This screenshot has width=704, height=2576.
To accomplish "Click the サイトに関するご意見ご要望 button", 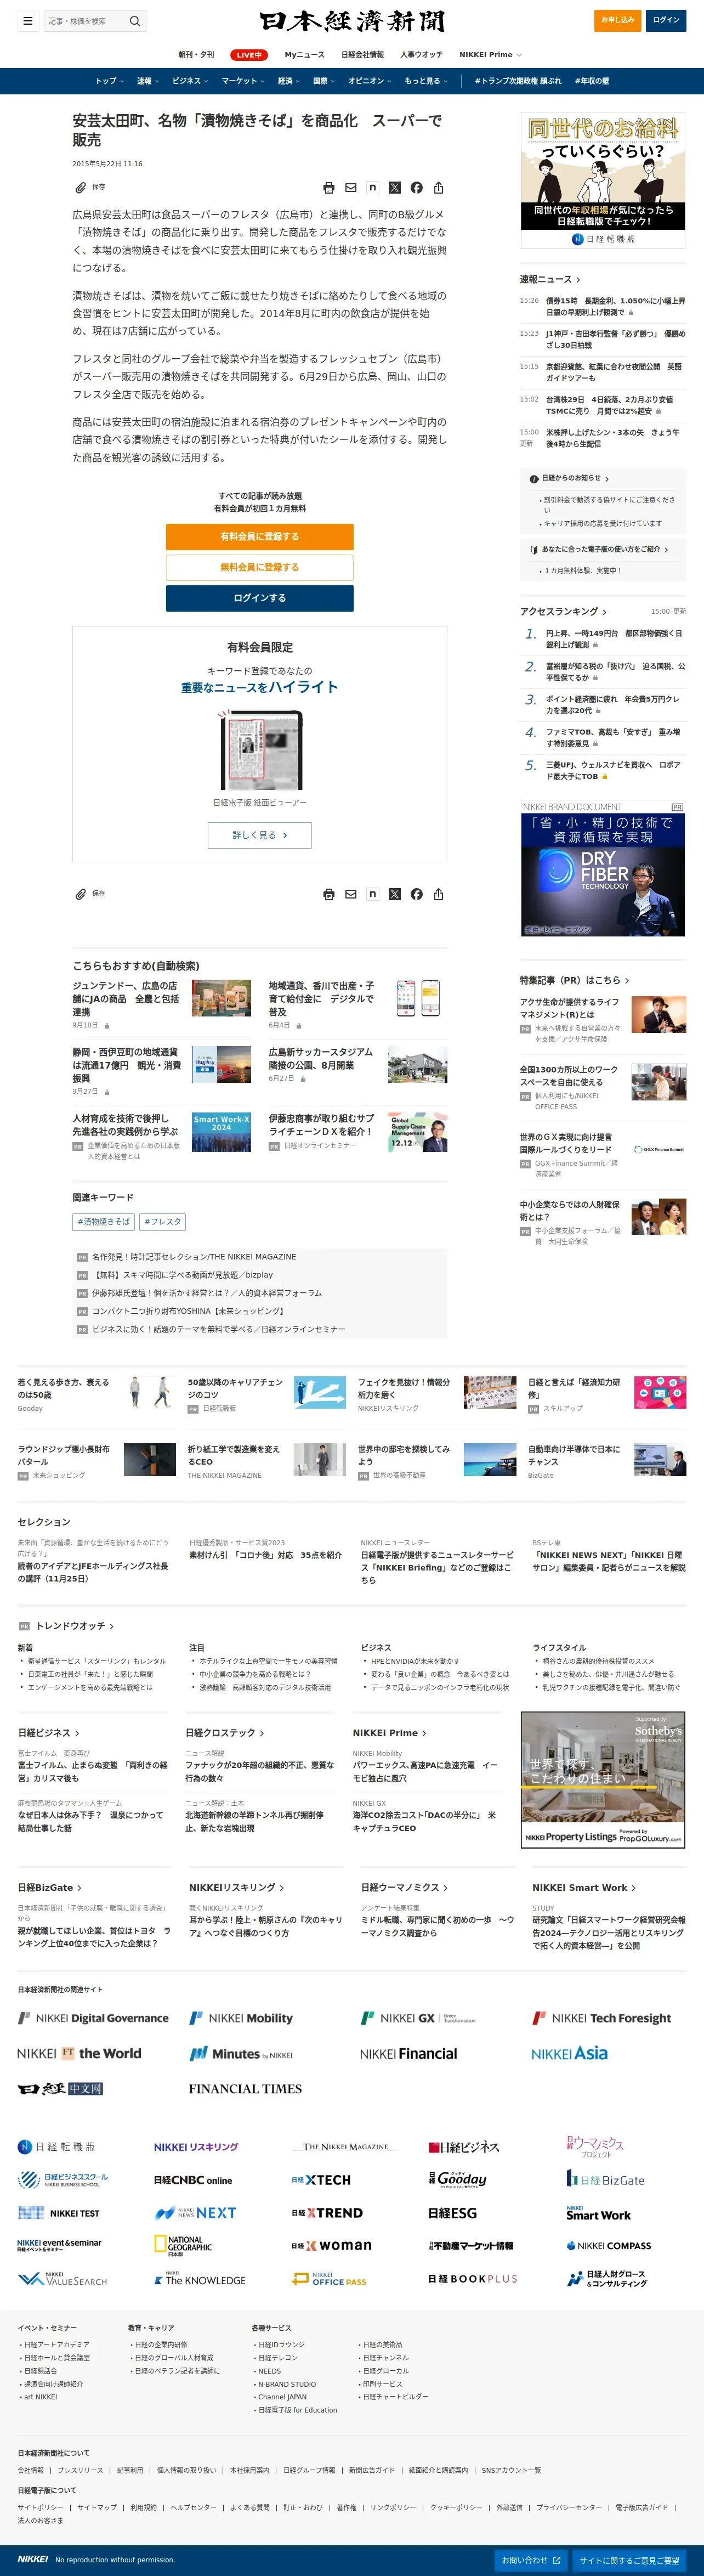I will pos(629,2560).
